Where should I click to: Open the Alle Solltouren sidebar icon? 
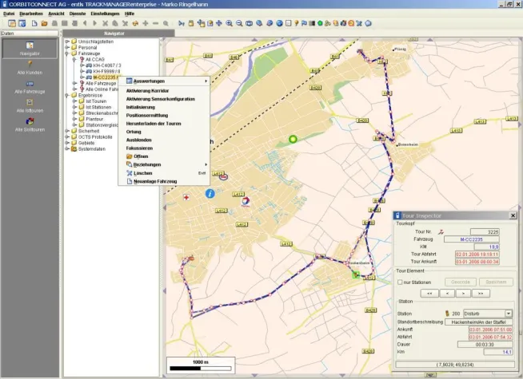pyautogui.click(x=30, y=122)
